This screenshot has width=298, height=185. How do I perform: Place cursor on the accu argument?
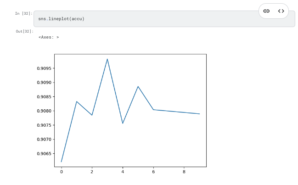pos(77,19)
